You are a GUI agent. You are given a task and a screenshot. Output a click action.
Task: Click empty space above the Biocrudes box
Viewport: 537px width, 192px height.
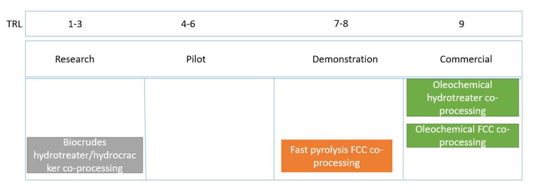point(85,108)
